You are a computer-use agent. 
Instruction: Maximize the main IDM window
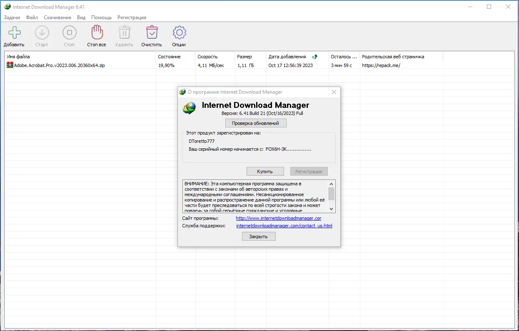tap(489, 7)
